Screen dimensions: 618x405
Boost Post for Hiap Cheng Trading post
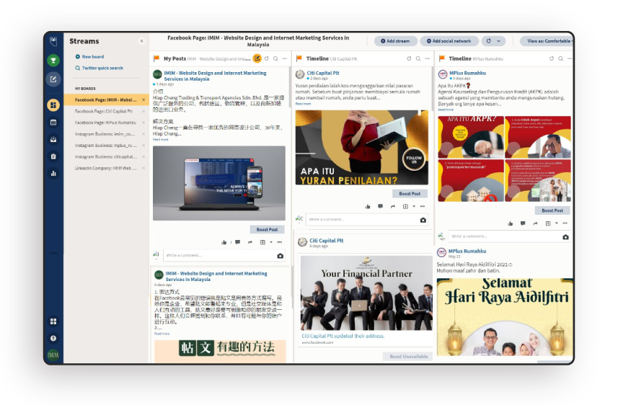pyautogui.click(x=268, y=230)
